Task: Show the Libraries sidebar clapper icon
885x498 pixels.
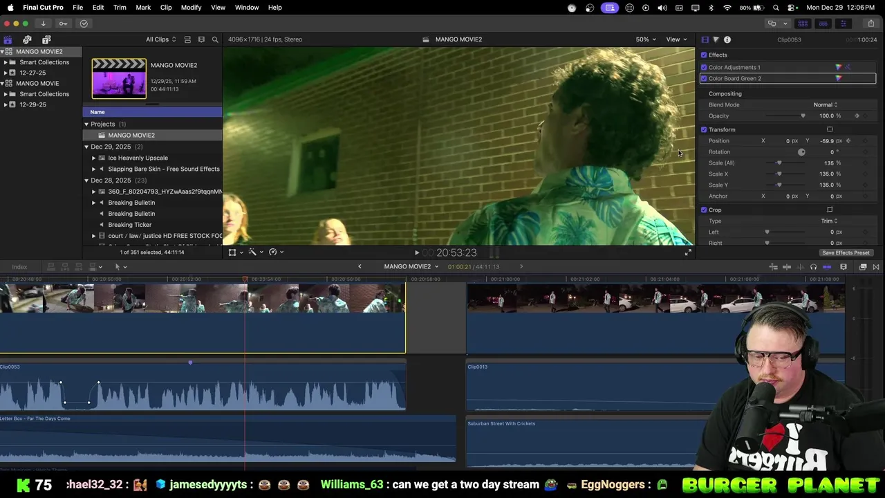Action: (8, 39)
